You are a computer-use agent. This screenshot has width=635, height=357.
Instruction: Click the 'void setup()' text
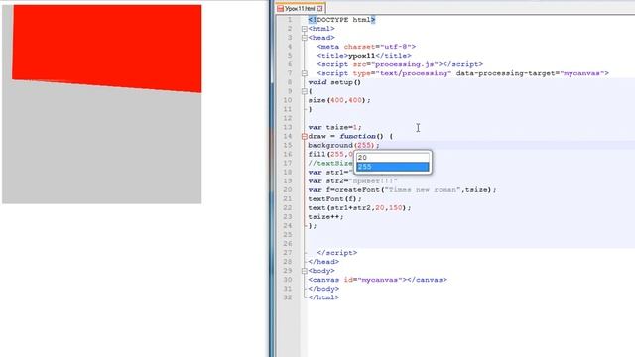[x=334, y=82]
